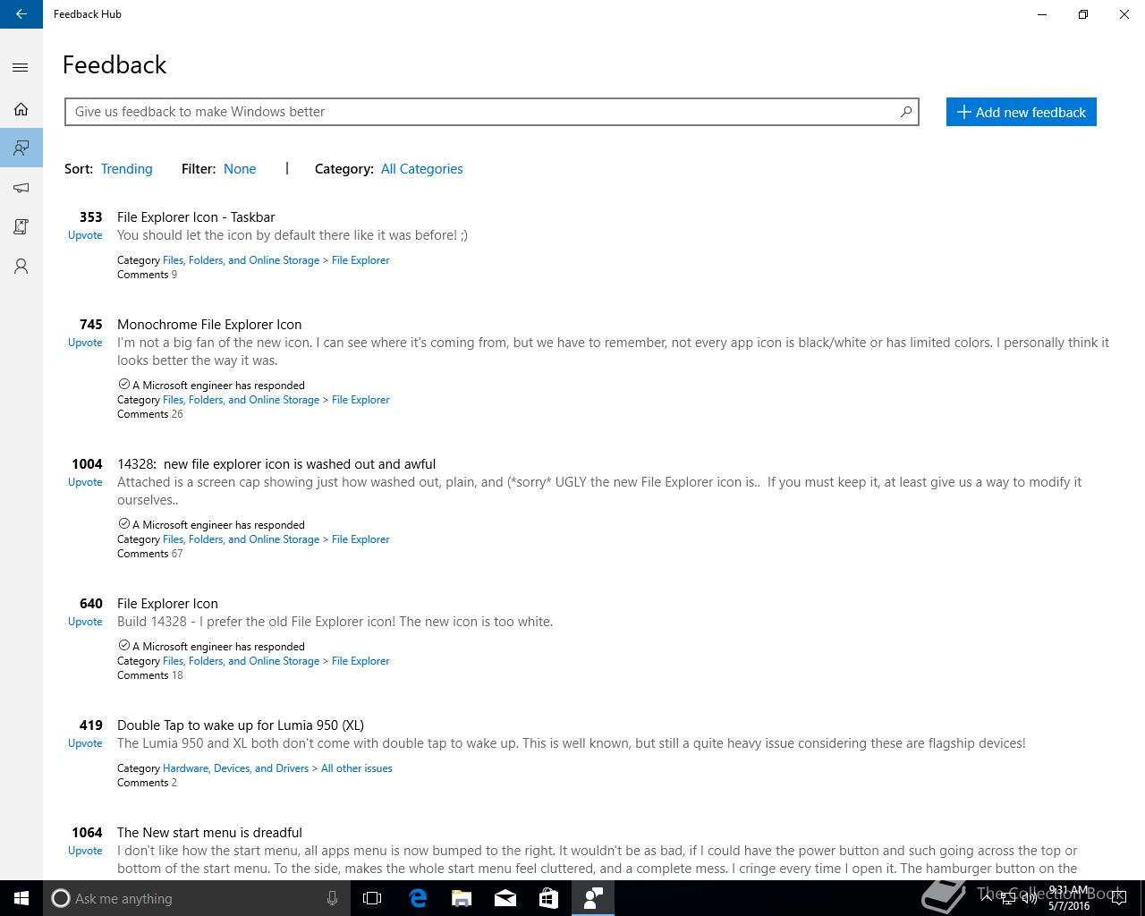
Task: Click 'File Explorer' category under first feedback
Action: tap(360, 260)
